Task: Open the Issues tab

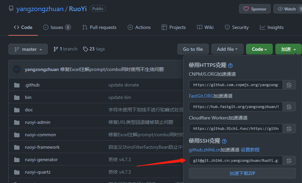Action: tap(57, 27)
